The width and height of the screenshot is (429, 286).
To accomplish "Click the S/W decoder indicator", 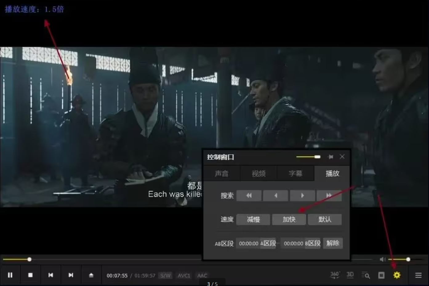I will click(166, 276).
